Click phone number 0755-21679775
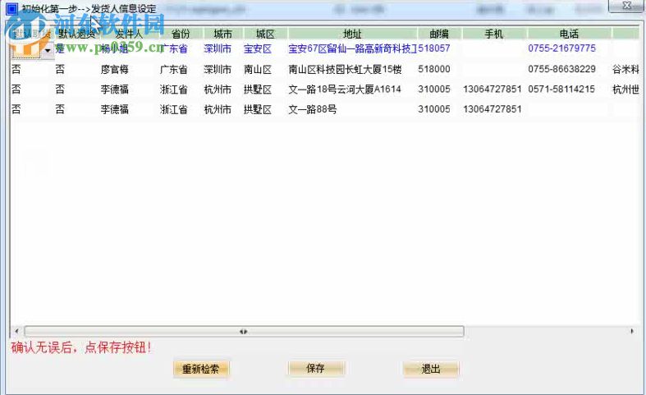646x395 pixels. 562,48
